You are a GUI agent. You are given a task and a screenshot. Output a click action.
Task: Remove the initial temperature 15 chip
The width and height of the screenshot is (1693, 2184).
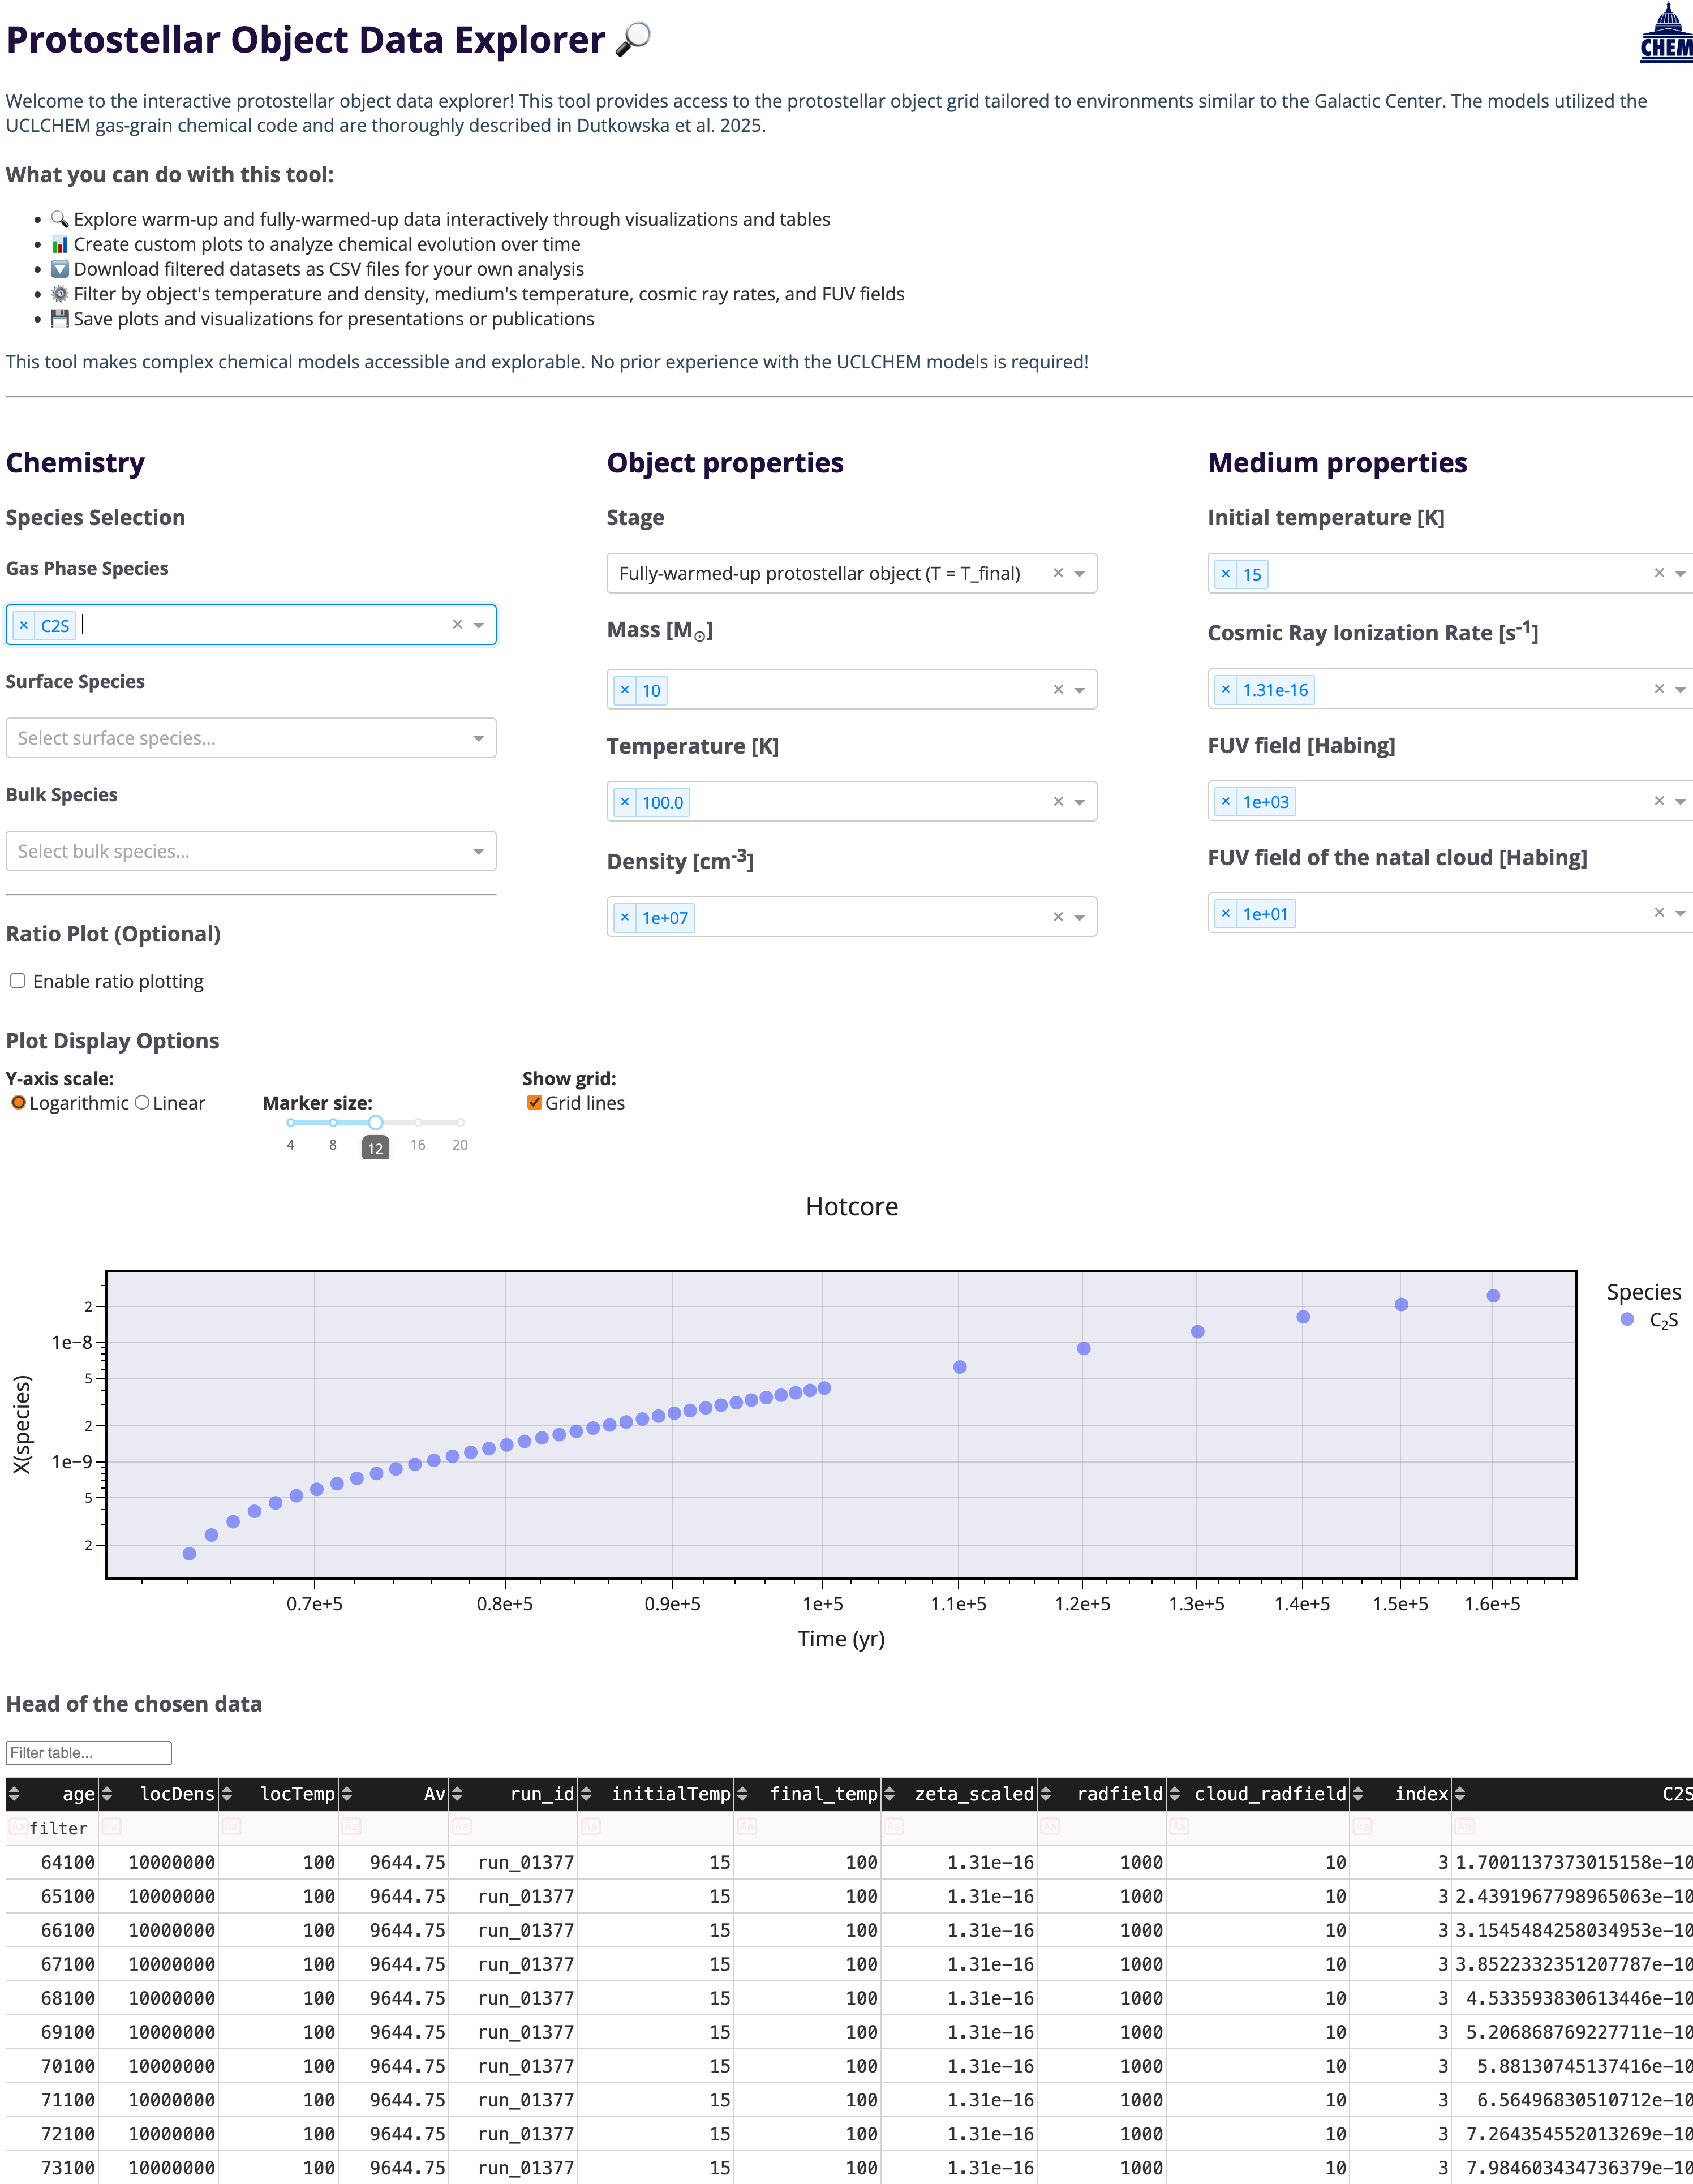(1225, 574)
